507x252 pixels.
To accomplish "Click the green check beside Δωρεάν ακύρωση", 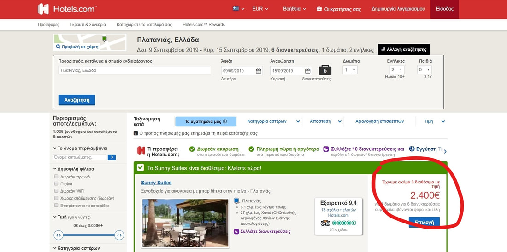I will pyautogui.click(x=192, y=149).
